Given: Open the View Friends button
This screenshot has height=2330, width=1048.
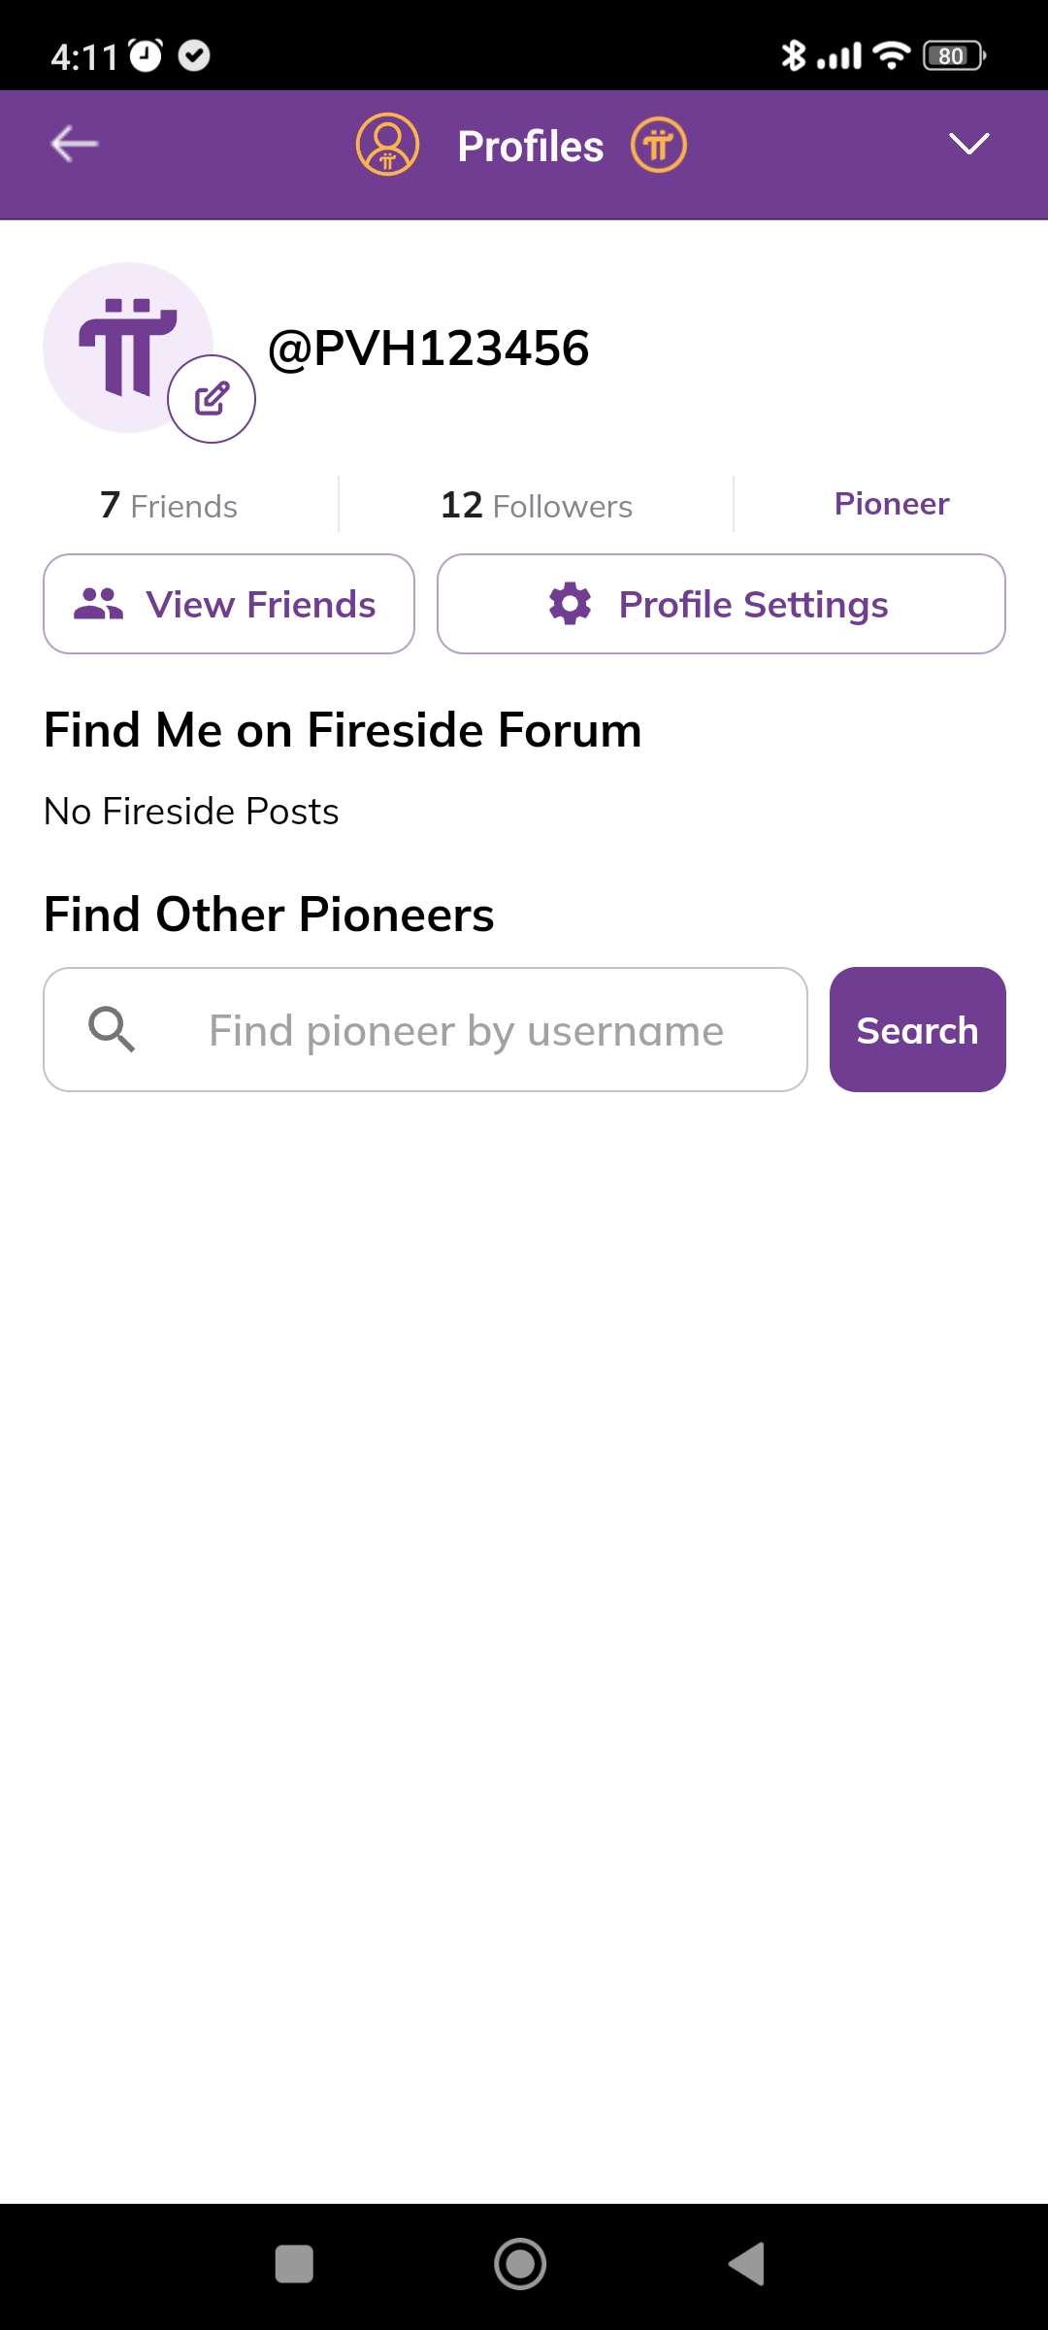Looking at the screenshot, I should [229, 604].
